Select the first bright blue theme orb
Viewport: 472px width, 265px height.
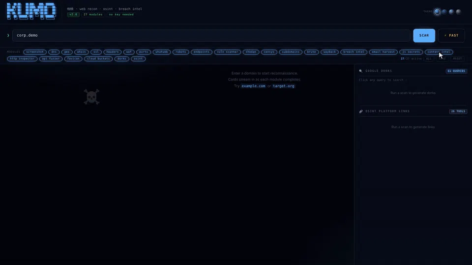[x=437, y=12]
